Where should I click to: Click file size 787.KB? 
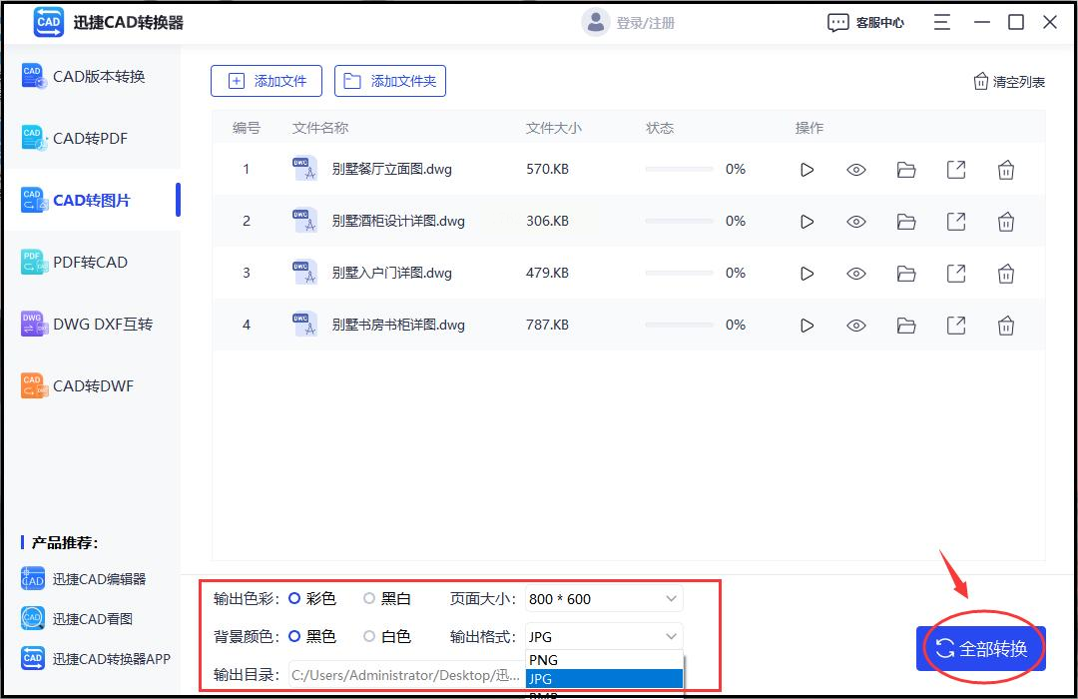coord(547,325)
